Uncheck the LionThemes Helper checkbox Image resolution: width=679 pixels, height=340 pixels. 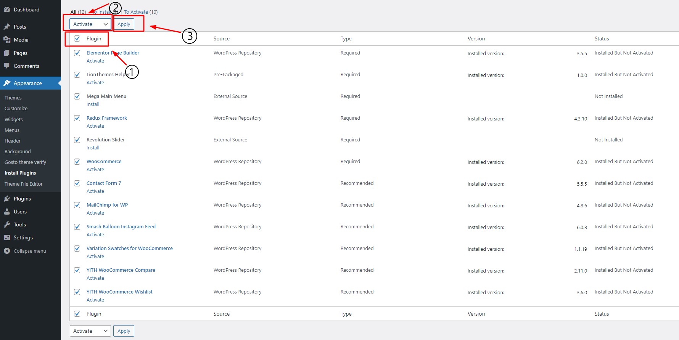(77, 75)
